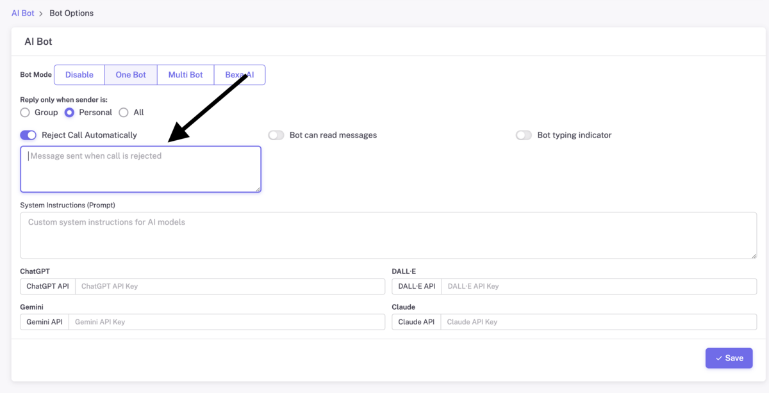
Task: Select the All sender radio button
Action: tap(124, 113)
